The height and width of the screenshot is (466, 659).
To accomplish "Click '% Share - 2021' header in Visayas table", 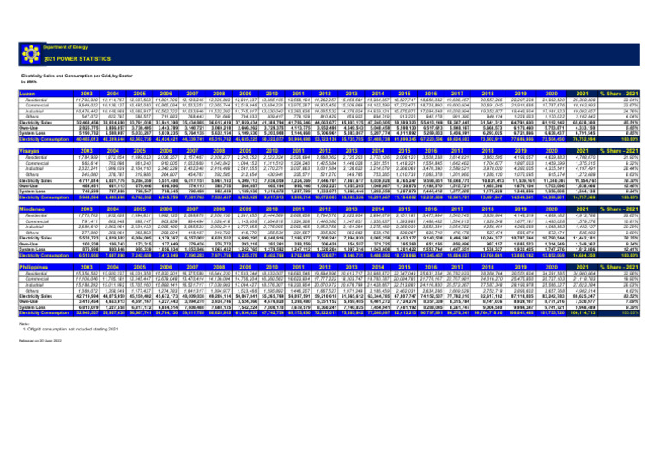I will pyautogui.click(x=619, y=151).
